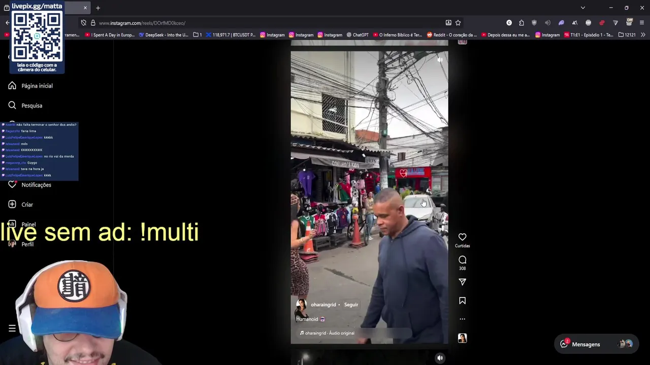Open ChatGPT bookmark
This screenshot has width=650, height=365.
(357, 35)
